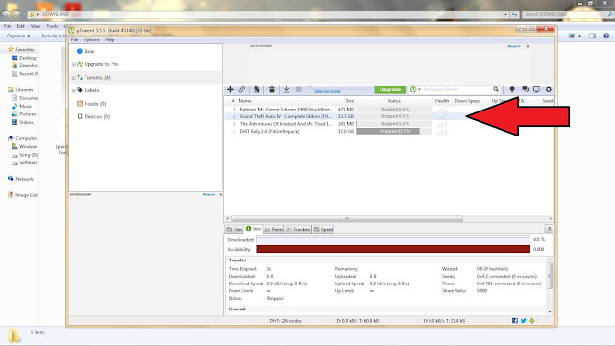Viewport: 615px width, 346px height.
Task: Switch to the Files tab
Action: coord(234,229)
